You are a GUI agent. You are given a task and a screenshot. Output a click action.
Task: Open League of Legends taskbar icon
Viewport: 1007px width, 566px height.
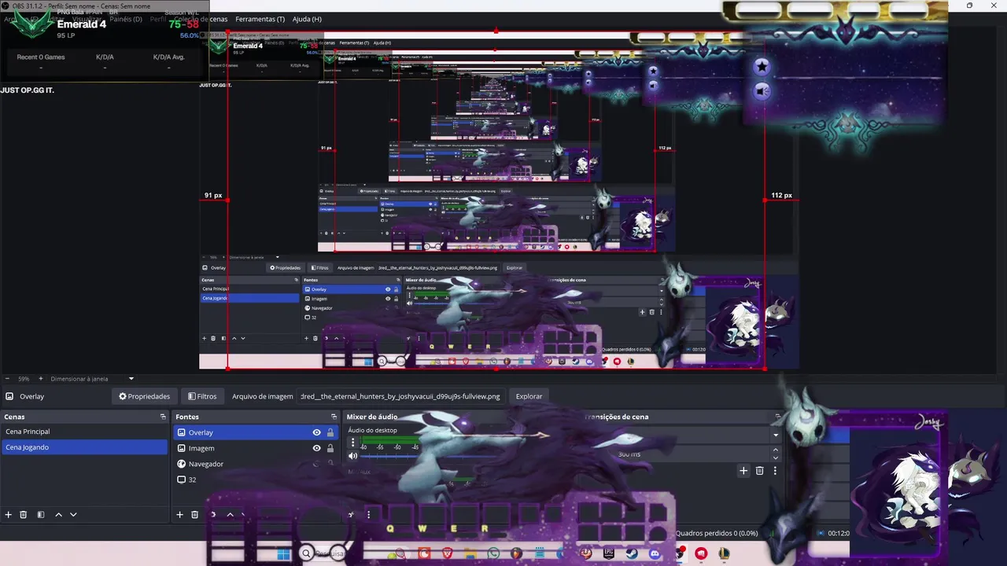(x=724, y=553)
